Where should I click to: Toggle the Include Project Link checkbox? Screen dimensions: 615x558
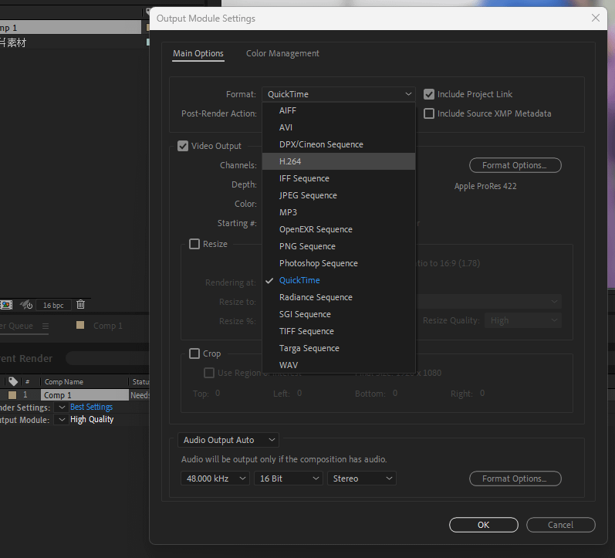(429, 94)
